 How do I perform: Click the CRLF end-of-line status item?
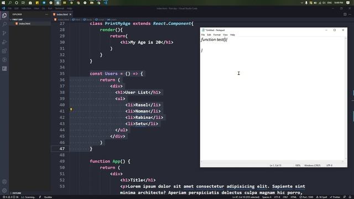coord(285,197)
